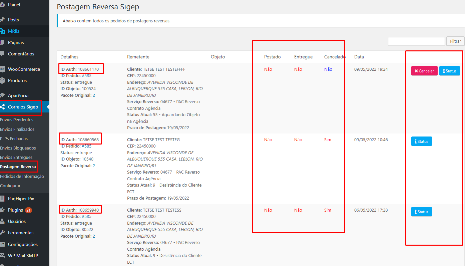This screenshot has height=266, width=465.
Task: Click Status button for ID Auth 108660568
Action: 421,142
